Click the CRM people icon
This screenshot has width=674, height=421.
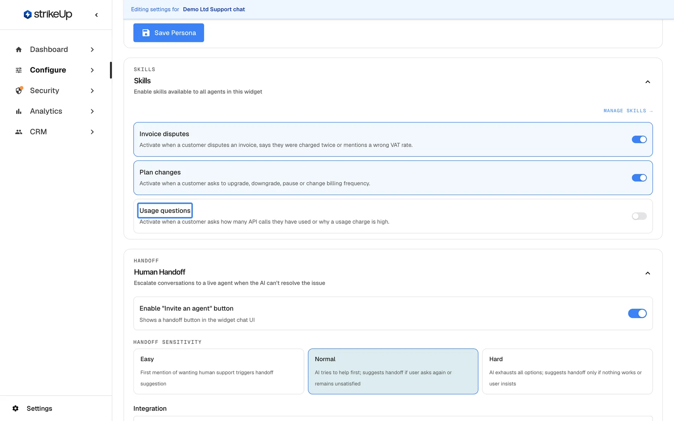(19, 132)
